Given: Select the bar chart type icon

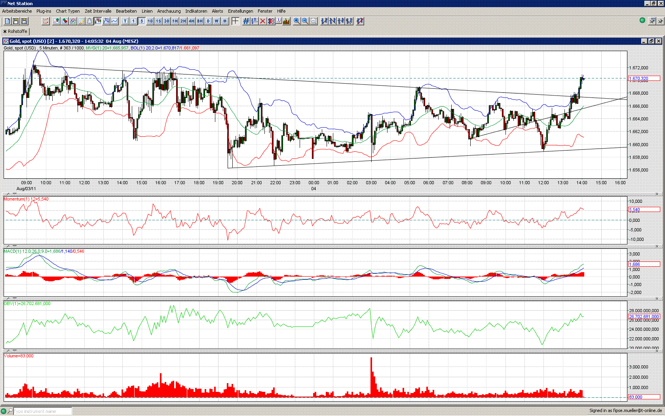Looking at the screenshot, I should tap(106, 21).
